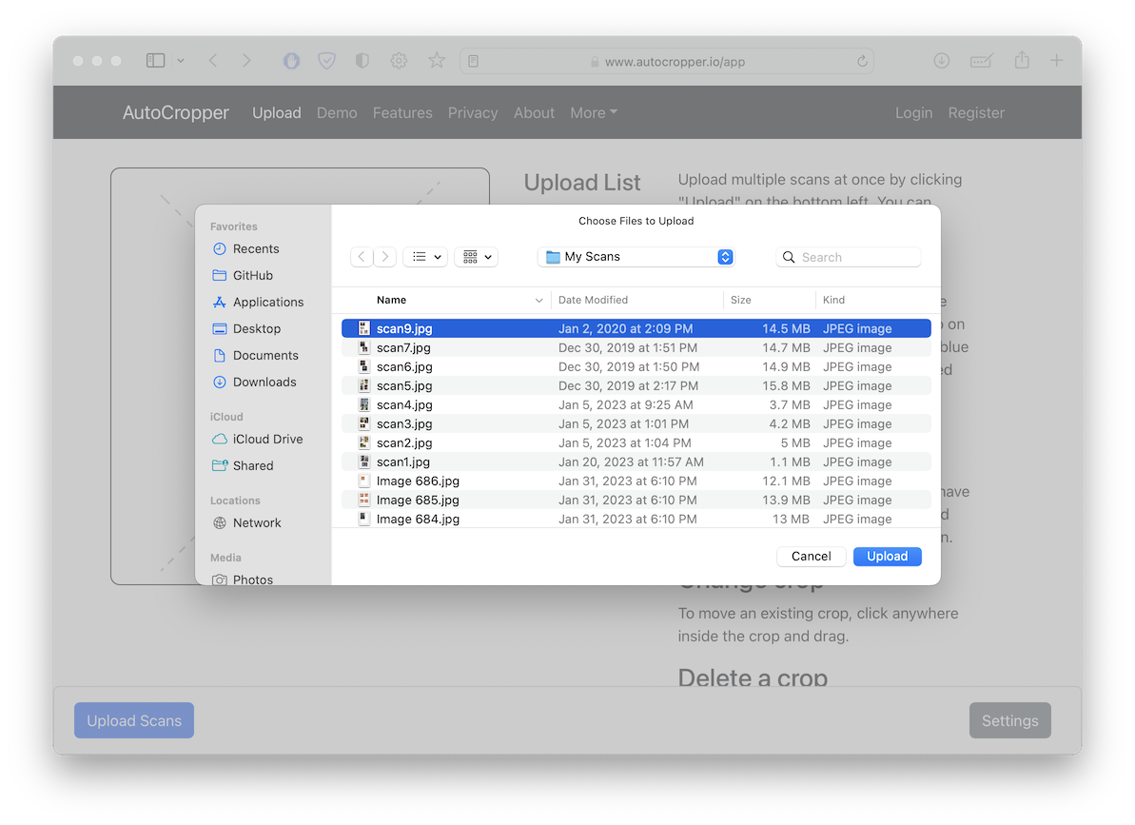Viewport: 1135px width, 825px height.
Task: Go forward in the file dialog
Action: pyautogui.click(x=385, y=257)
